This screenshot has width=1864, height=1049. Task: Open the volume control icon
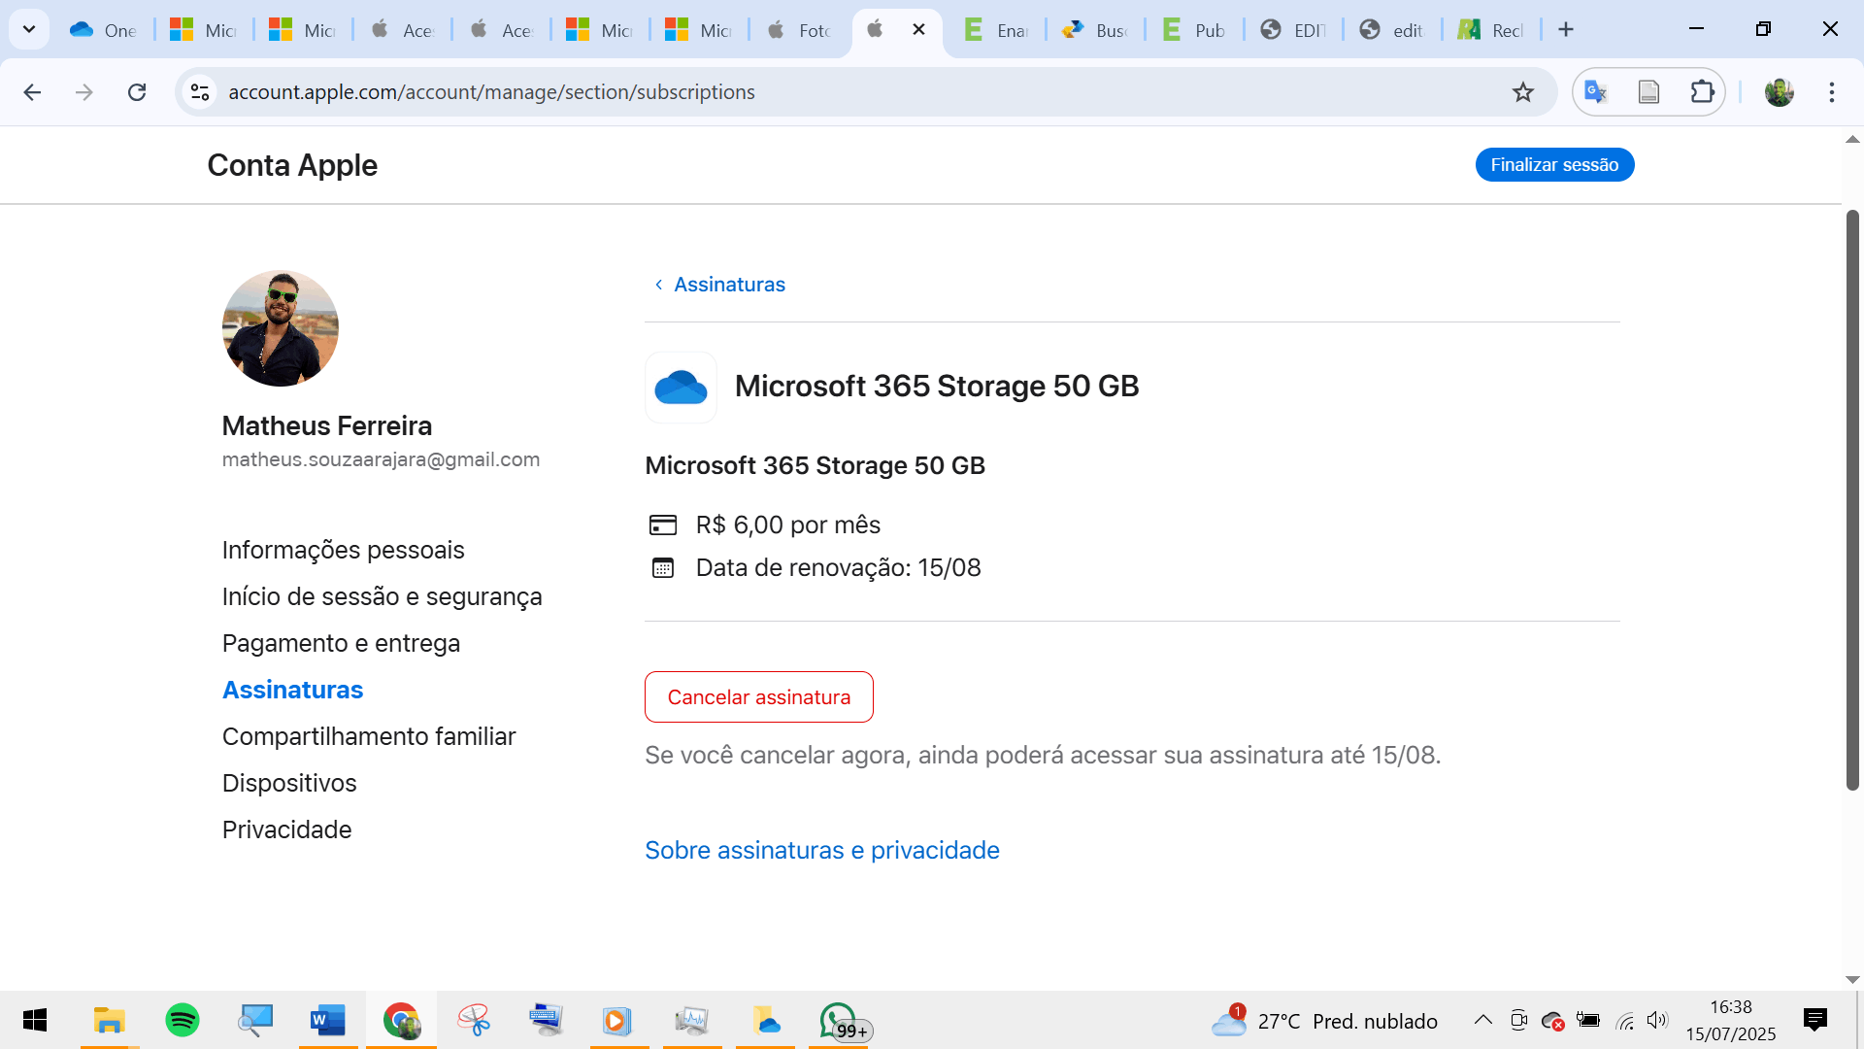click(x=1656, y=1020)
